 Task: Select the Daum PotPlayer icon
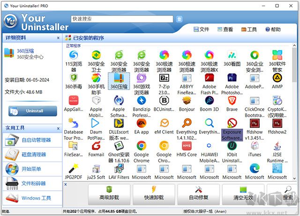(x=96, y=123)
